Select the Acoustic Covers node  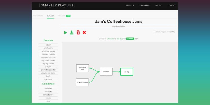pos(82,82)
